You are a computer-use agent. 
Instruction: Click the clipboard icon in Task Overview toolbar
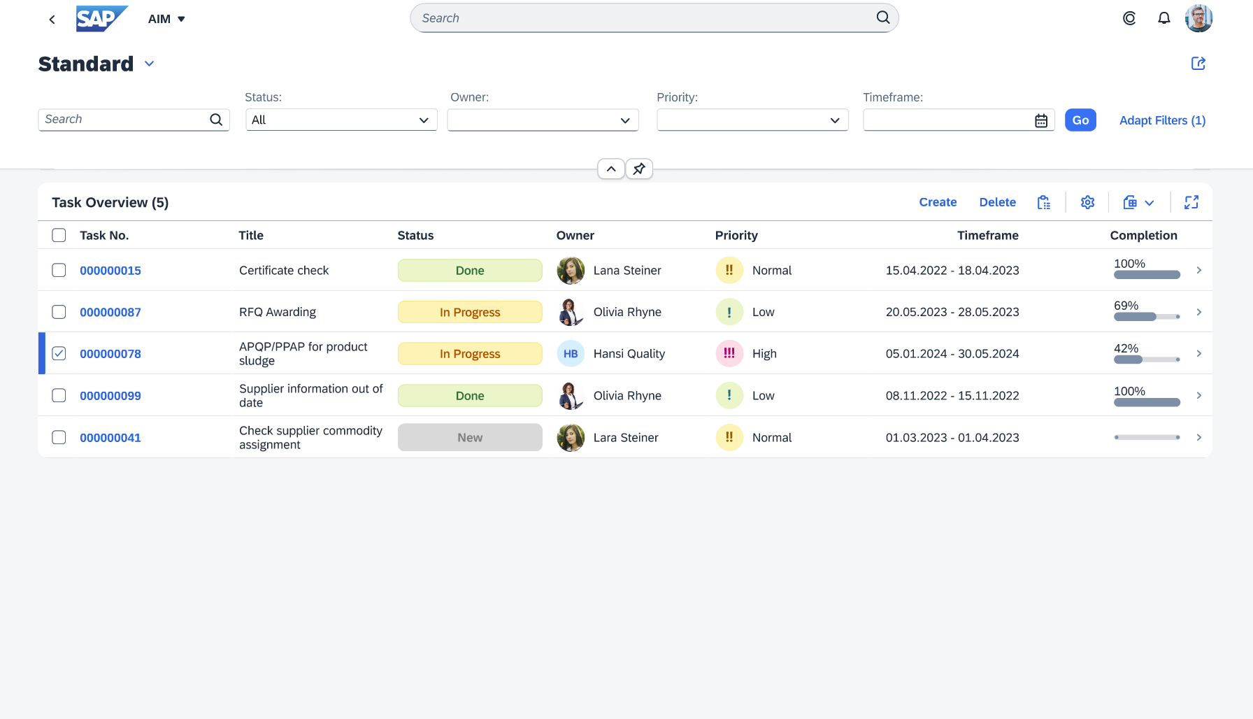pyautogui.click(x=1044, y=202)
